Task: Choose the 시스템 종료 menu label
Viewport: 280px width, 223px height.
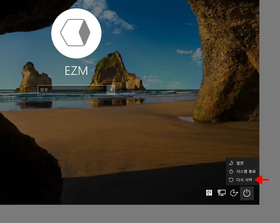Action: (x=246, y=171)
